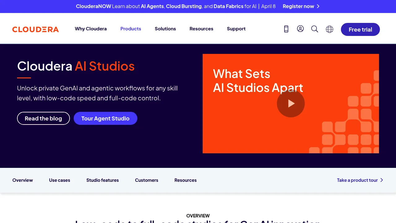This screenshot has height=223, width=396.
Task: Click the Take a product tour link
Action: 360,180
